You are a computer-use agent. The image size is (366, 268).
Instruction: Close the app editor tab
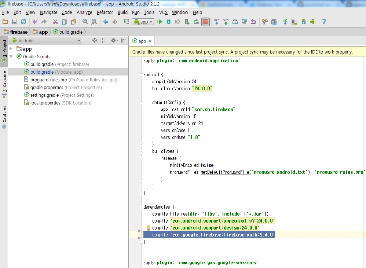point(150,41)
